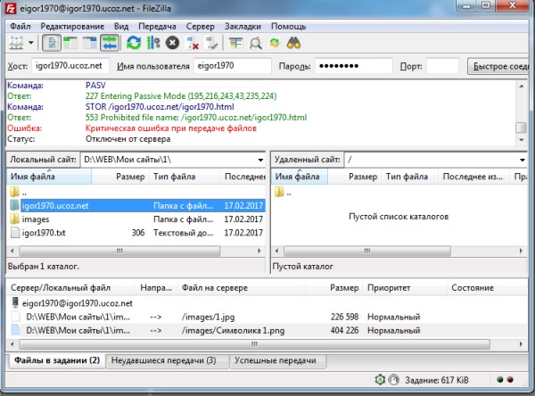Open the Передача menu
Viewport: 535px width, 396px height.
(157, 26)
